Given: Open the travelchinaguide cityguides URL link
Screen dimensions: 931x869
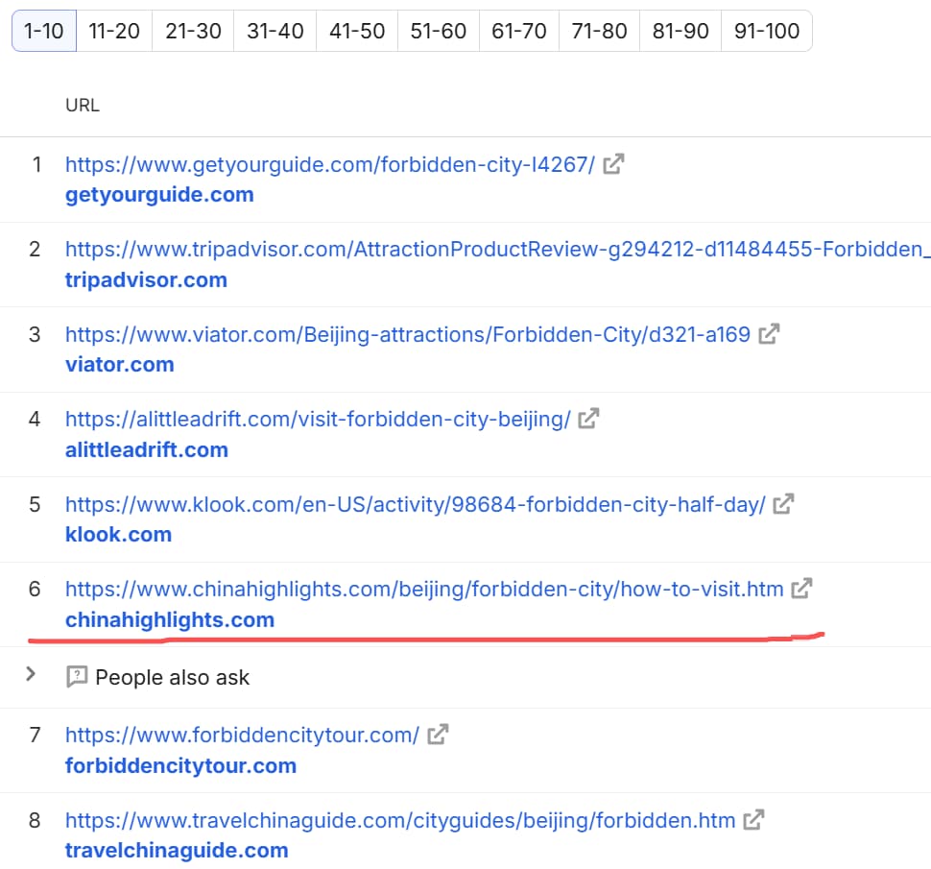Looking at the screenshot, I should click(x=400, y=821).
